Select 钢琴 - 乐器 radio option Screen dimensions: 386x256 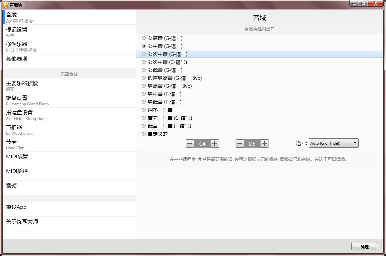click(x=144, y=110)
